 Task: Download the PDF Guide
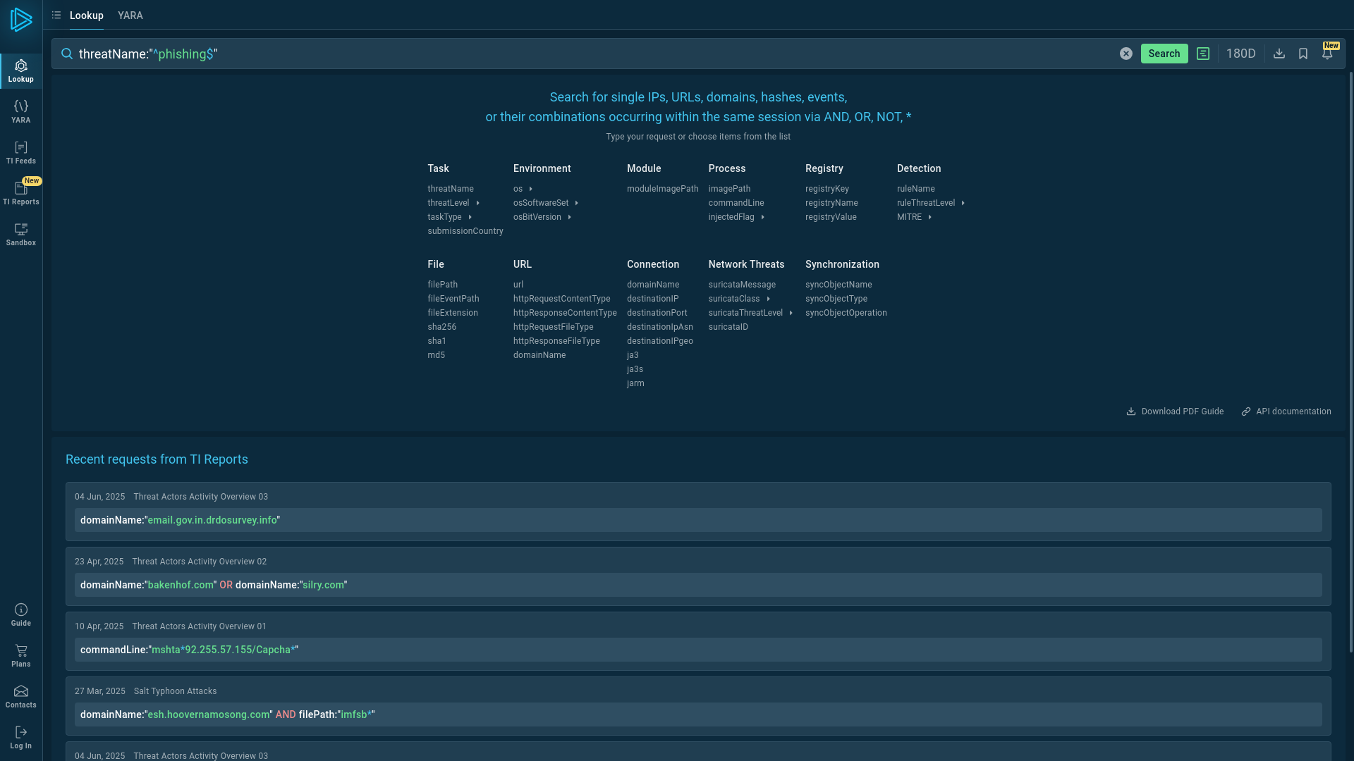tap(1175, 412)
